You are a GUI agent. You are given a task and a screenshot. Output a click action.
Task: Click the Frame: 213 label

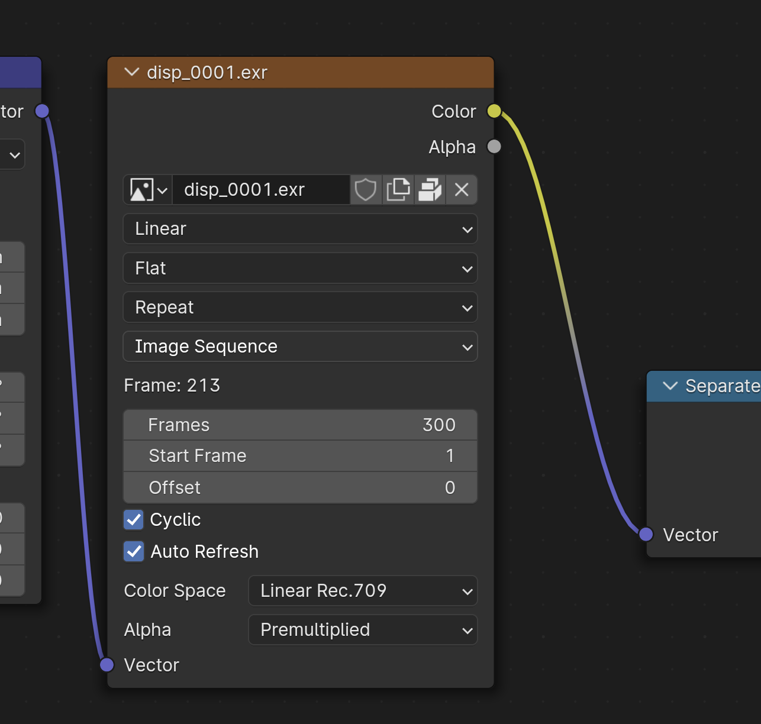pos(172,386)
